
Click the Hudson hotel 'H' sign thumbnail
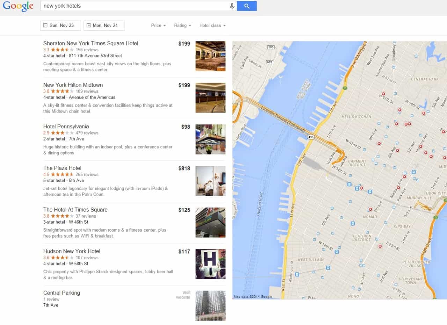tap(210, 264)
